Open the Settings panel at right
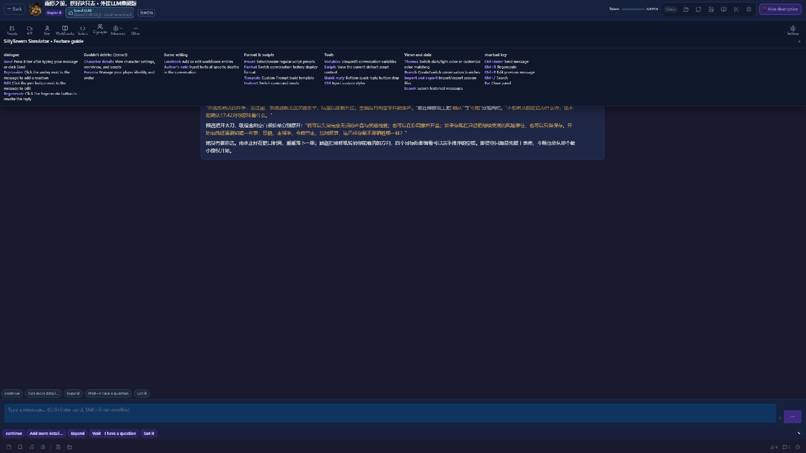Screen dimensions: 806x453 pos(793,30)
